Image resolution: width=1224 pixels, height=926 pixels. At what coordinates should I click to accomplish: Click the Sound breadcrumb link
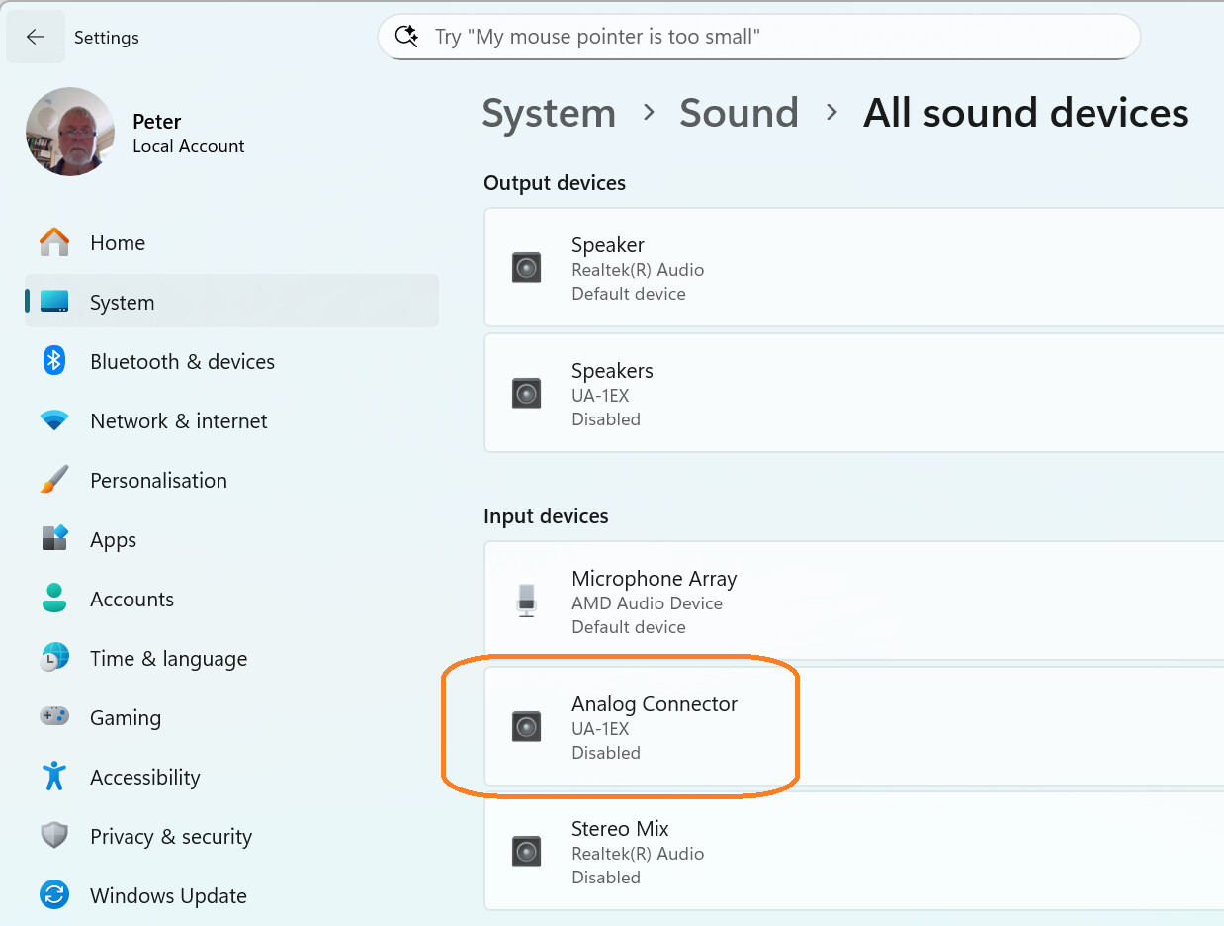(x=739, y=113)
